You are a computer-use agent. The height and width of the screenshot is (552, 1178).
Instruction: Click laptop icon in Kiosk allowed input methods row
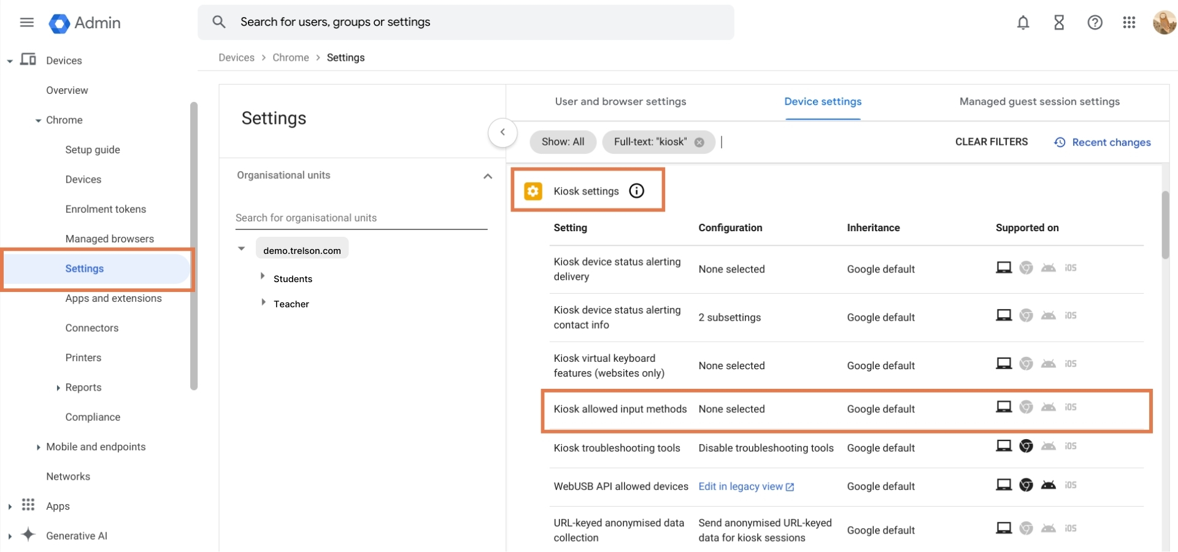pos(1004,407)
